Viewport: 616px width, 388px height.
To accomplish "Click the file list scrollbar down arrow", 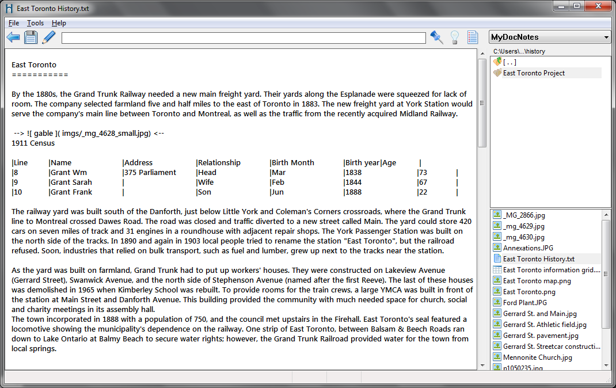I will (x=606, y=365).
